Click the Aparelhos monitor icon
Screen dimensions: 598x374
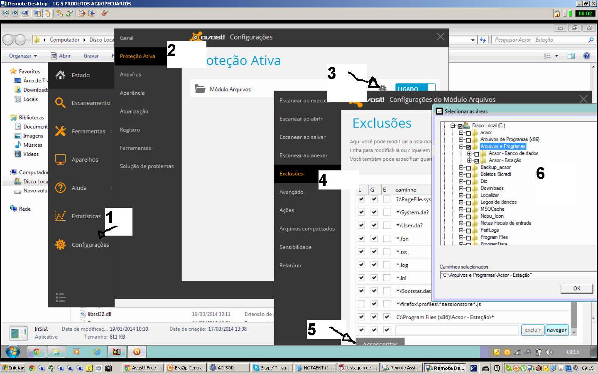(61, 159)
